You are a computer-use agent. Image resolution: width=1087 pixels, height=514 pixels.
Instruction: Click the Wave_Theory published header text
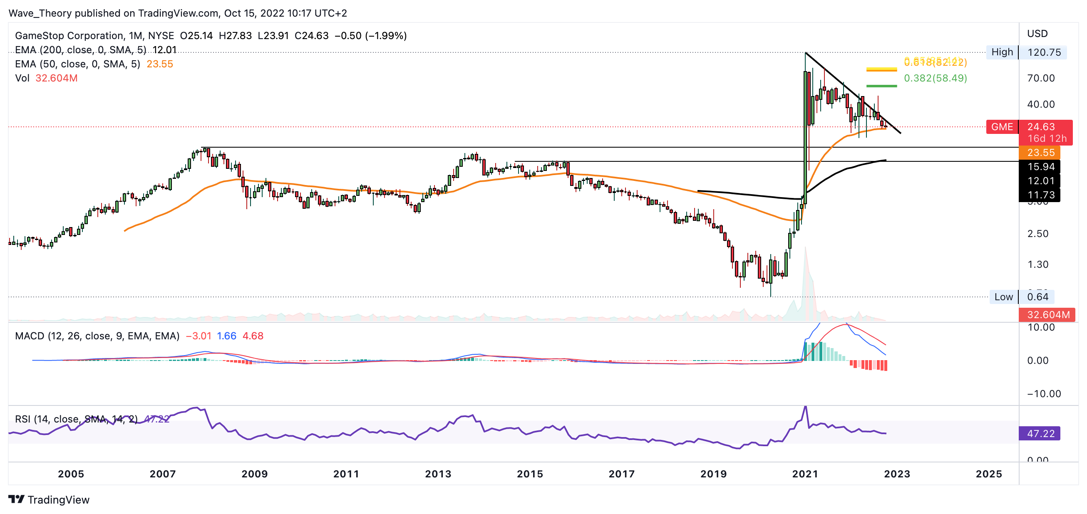click(x=177, y=13)
